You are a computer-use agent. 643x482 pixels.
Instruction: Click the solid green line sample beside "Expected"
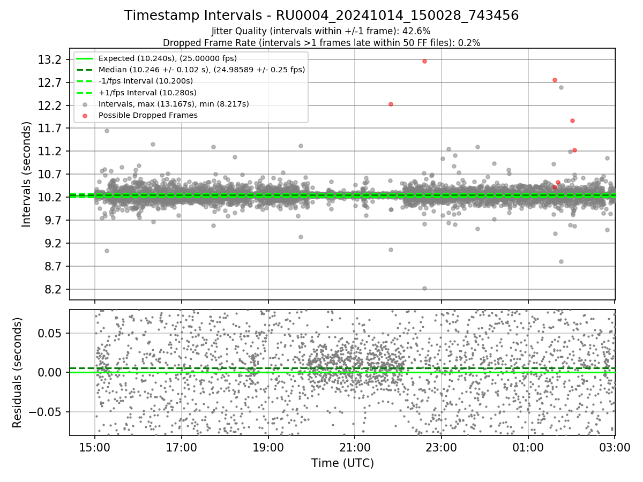coord(85,58)
